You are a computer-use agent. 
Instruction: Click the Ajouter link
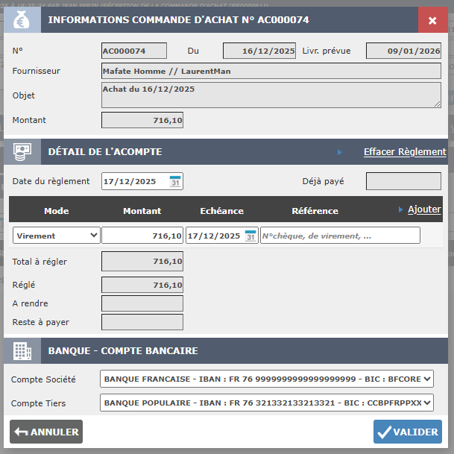pos(424,209)
